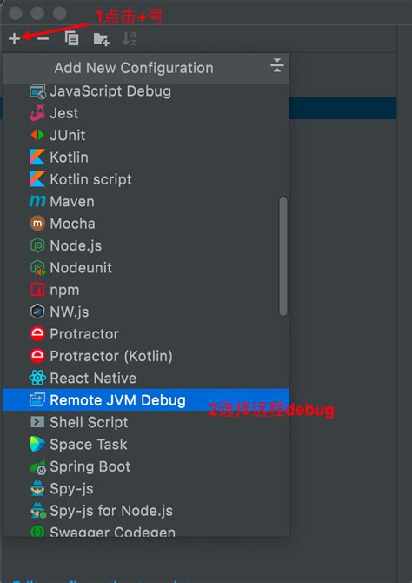Choose Shell Script configuration
The image size is (412, 583).
point(146,422)
